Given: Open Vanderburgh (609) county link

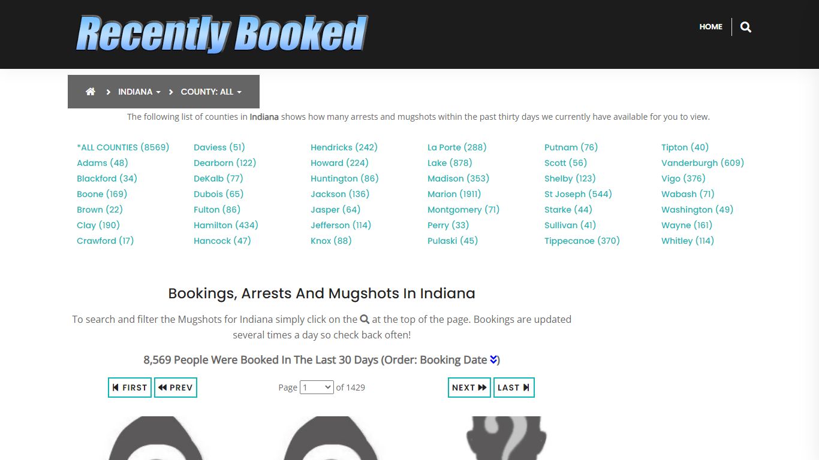Looking at the screenshot, I should click(x=703, y=163).
